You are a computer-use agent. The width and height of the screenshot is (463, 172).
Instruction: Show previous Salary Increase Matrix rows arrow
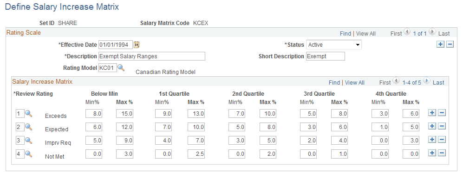coord(396,81)
